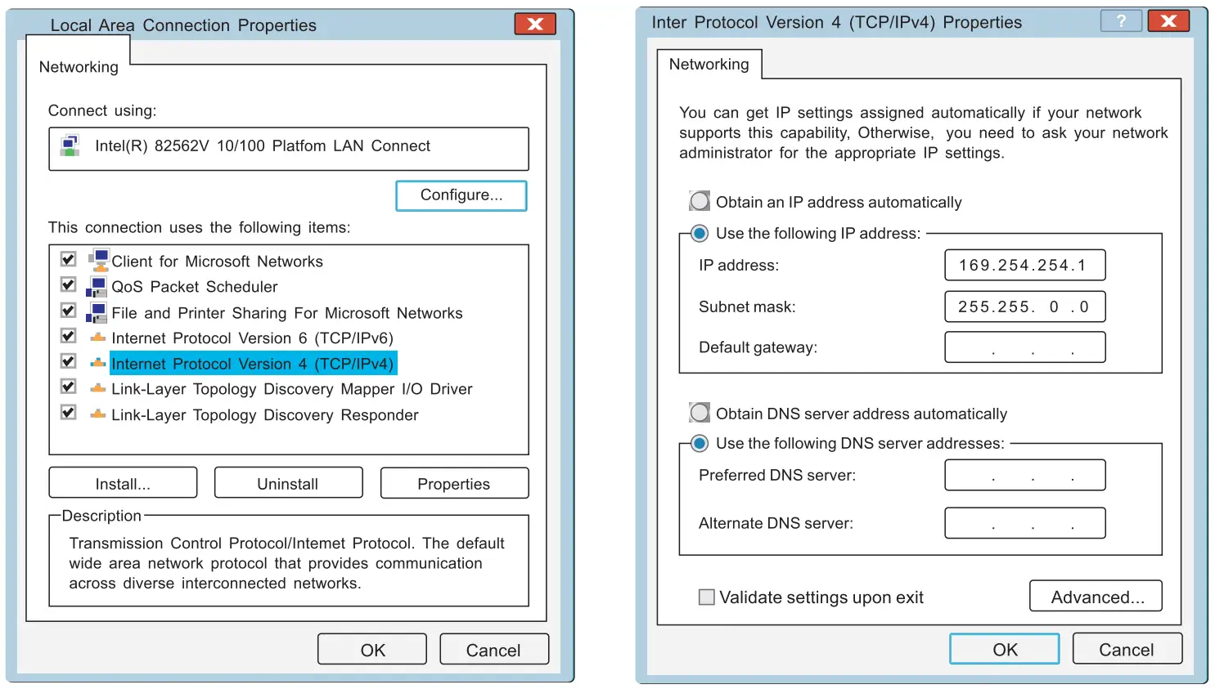Viewport: 1215px width, 689px height.
Task: Click the Install... button
Action: pos(123,483)
